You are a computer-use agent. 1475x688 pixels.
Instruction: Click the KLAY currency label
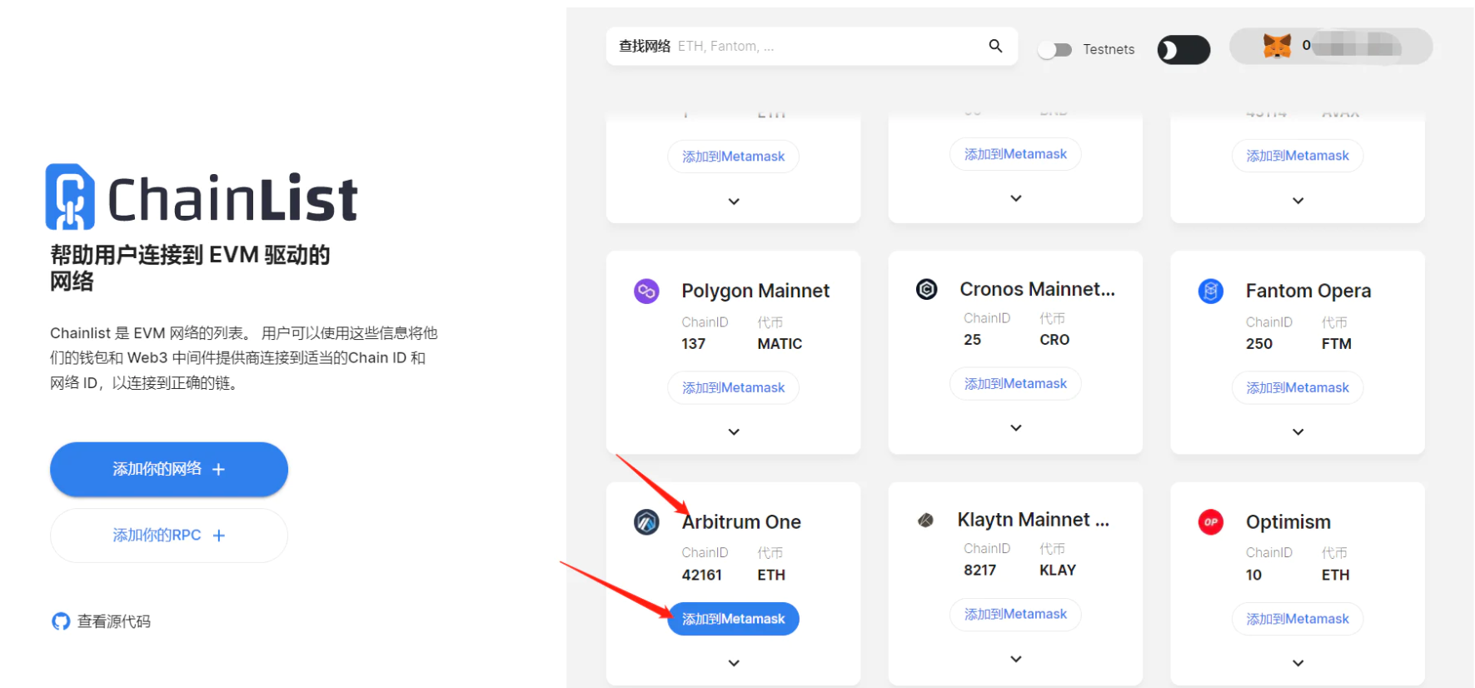pos(1058,571)
